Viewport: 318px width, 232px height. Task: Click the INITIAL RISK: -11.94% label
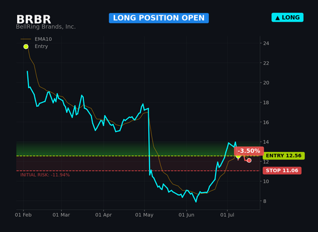coord(45,175)
